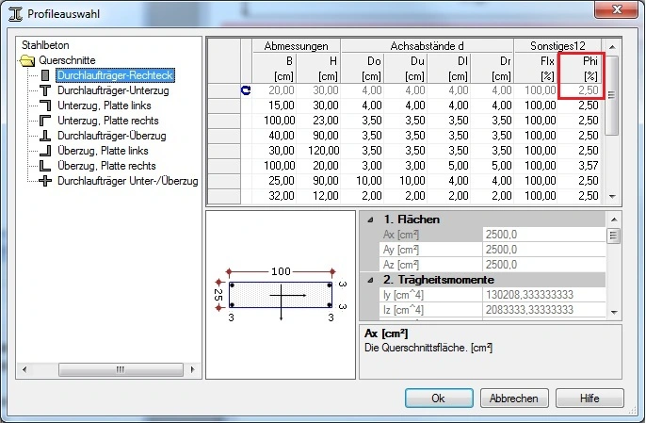The height and width of the screenshot is (423, 646).
Task: Click the Durchlaufträger-Überzug inverted-T icon
Action: pos(45,136)
